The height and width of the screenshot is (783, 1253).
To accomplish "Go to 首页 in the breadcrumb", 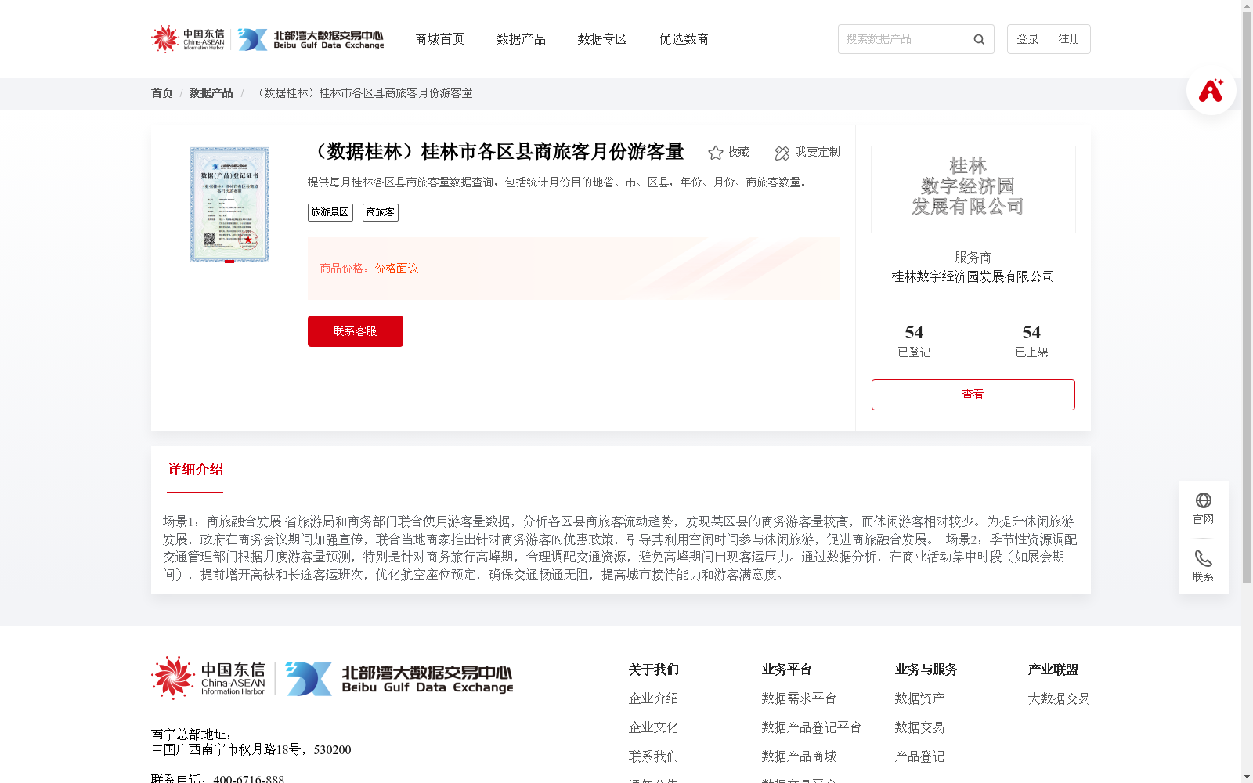I will click(162, 93).
